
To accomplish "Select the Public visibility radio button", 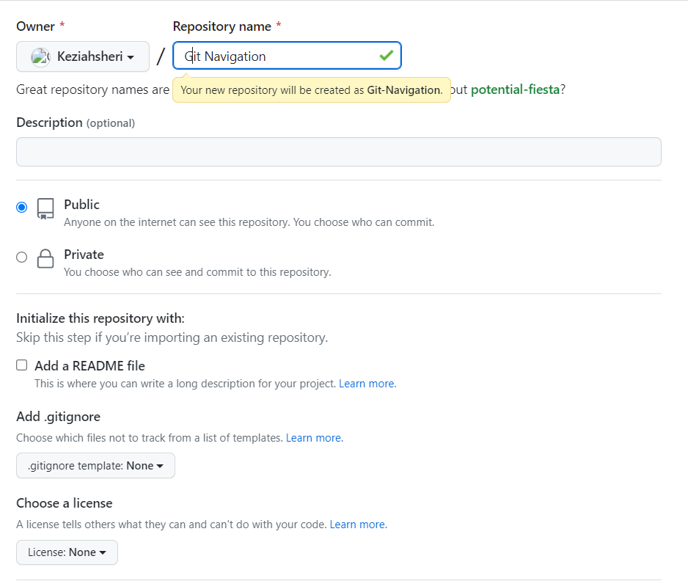I will (21, 207).
